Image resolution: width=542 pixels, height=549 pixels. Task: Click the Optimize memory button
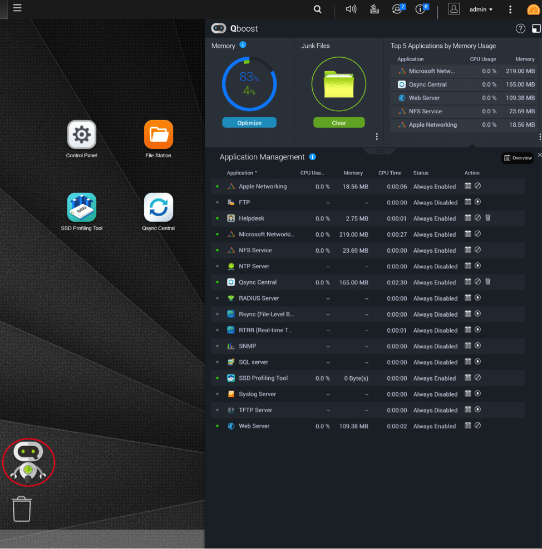[x=249, y=123]
